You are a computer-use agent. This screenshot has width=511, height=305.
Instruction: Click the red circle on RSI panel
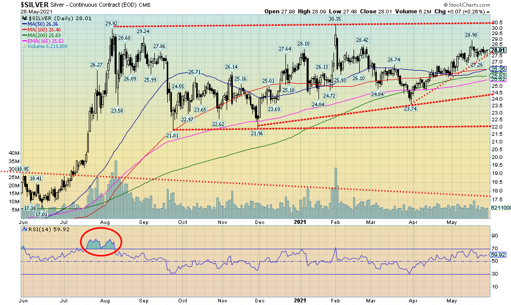tap(101, 242)
